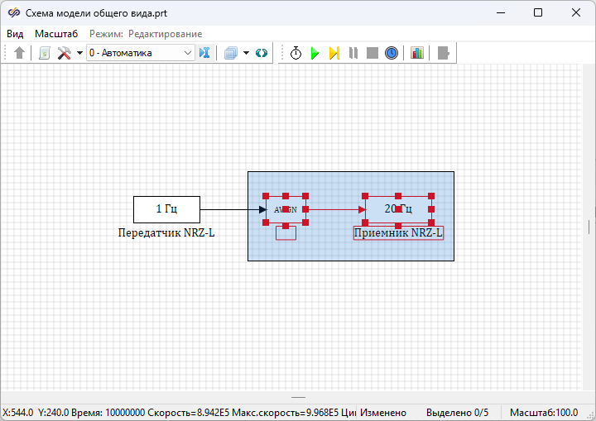Stop the simulation with the square button
Viewport: 596px width, 421px height.
click(x=372, y=53)
